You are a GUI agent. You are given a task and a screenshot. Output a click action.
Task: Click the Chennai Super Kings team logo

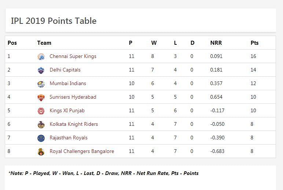point(41,56)
